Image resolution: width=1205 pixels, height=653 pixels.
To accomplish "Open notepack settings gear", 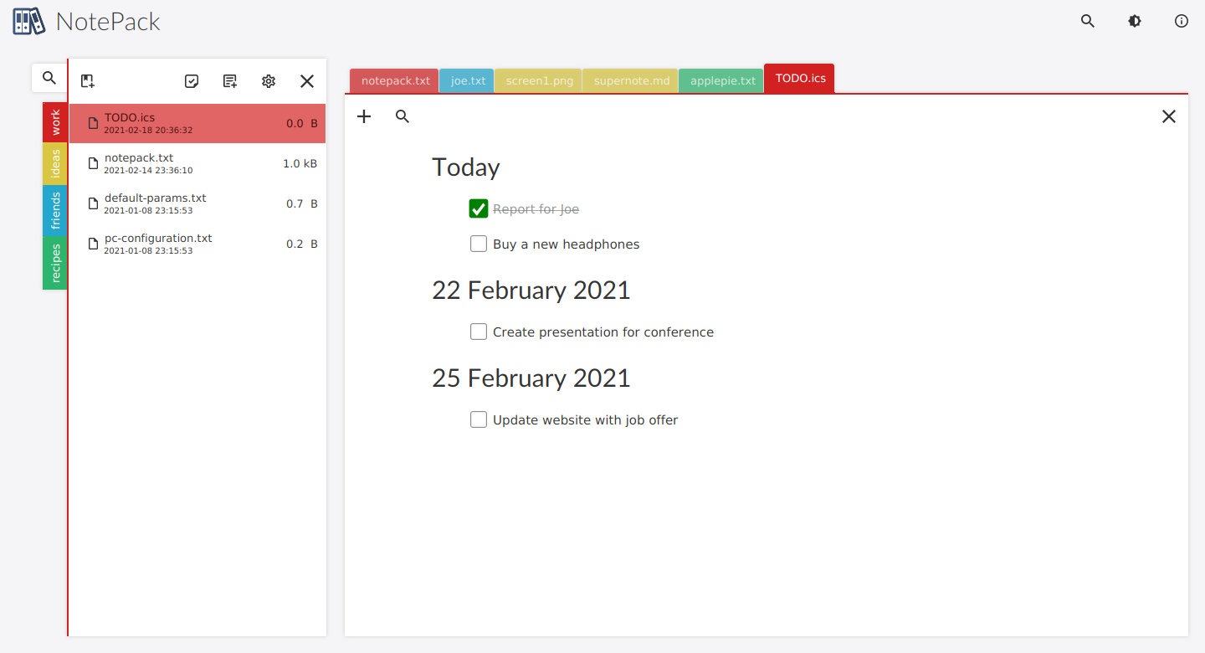I will tap(269, 81).
